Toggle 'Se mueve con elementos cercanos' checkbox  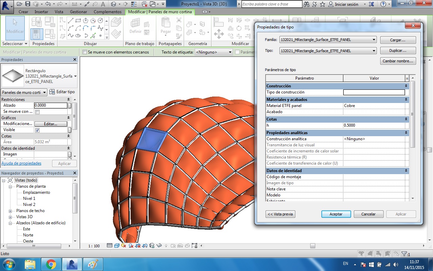pyautogui.click(x=85, y=52)
